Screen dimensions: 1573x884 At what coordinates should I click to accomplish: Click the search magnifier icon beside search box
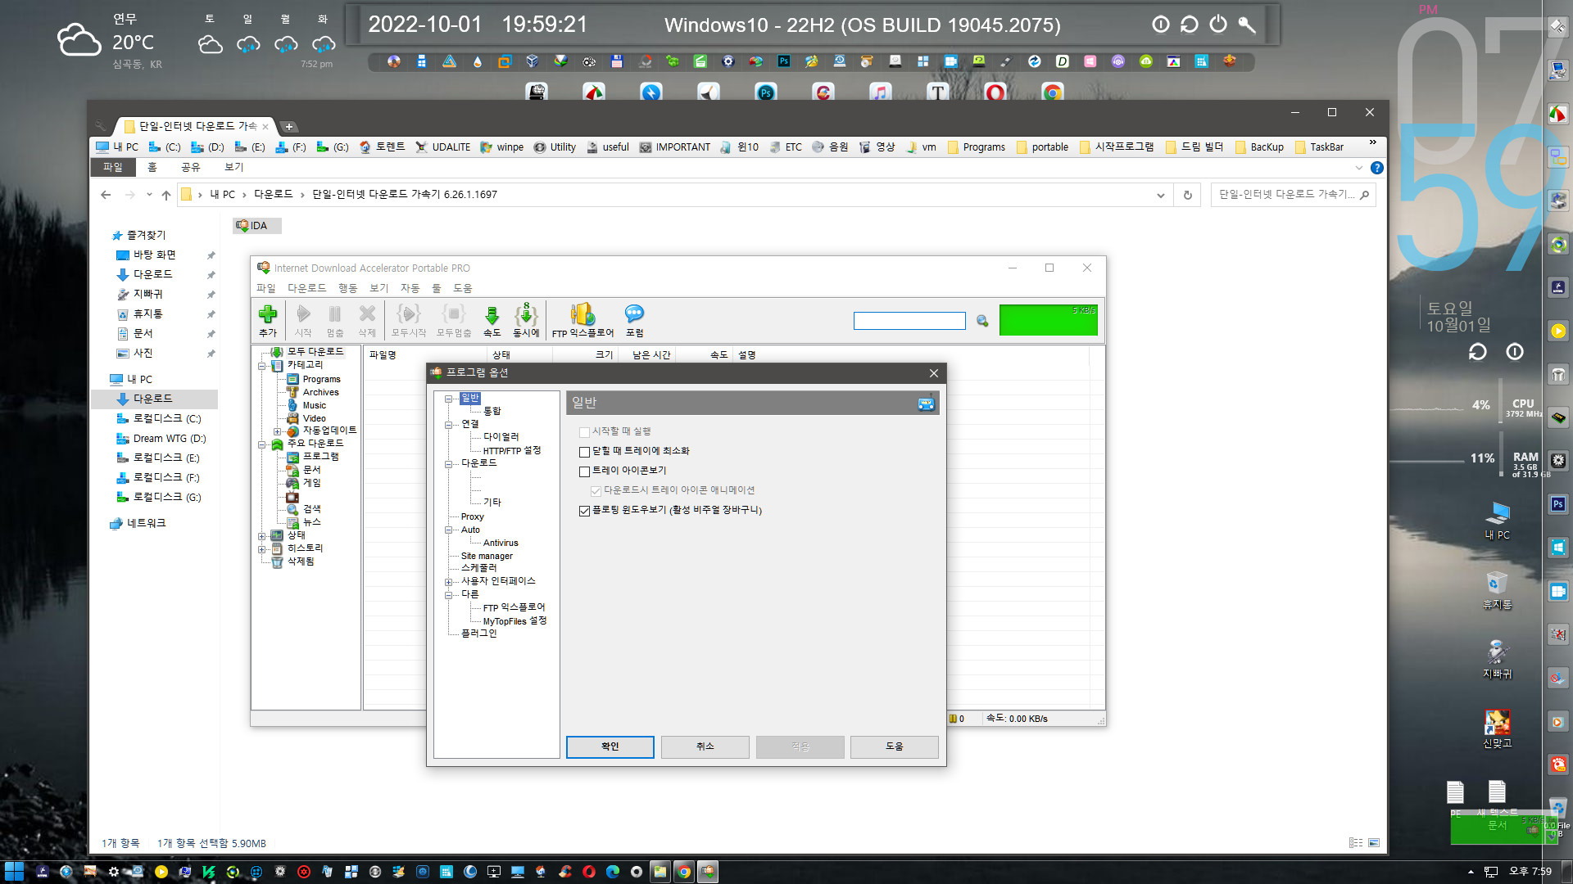click(x=982, y=321)
